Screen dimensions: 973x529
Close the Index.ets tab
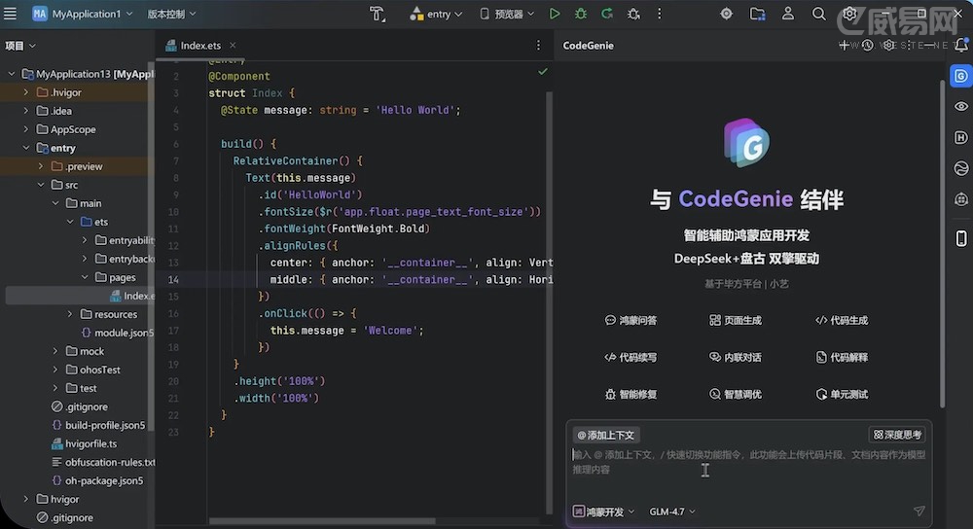coord(233,46)
